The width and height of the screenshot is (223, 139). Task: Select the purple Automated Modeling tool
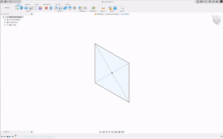tap(40, 8)
